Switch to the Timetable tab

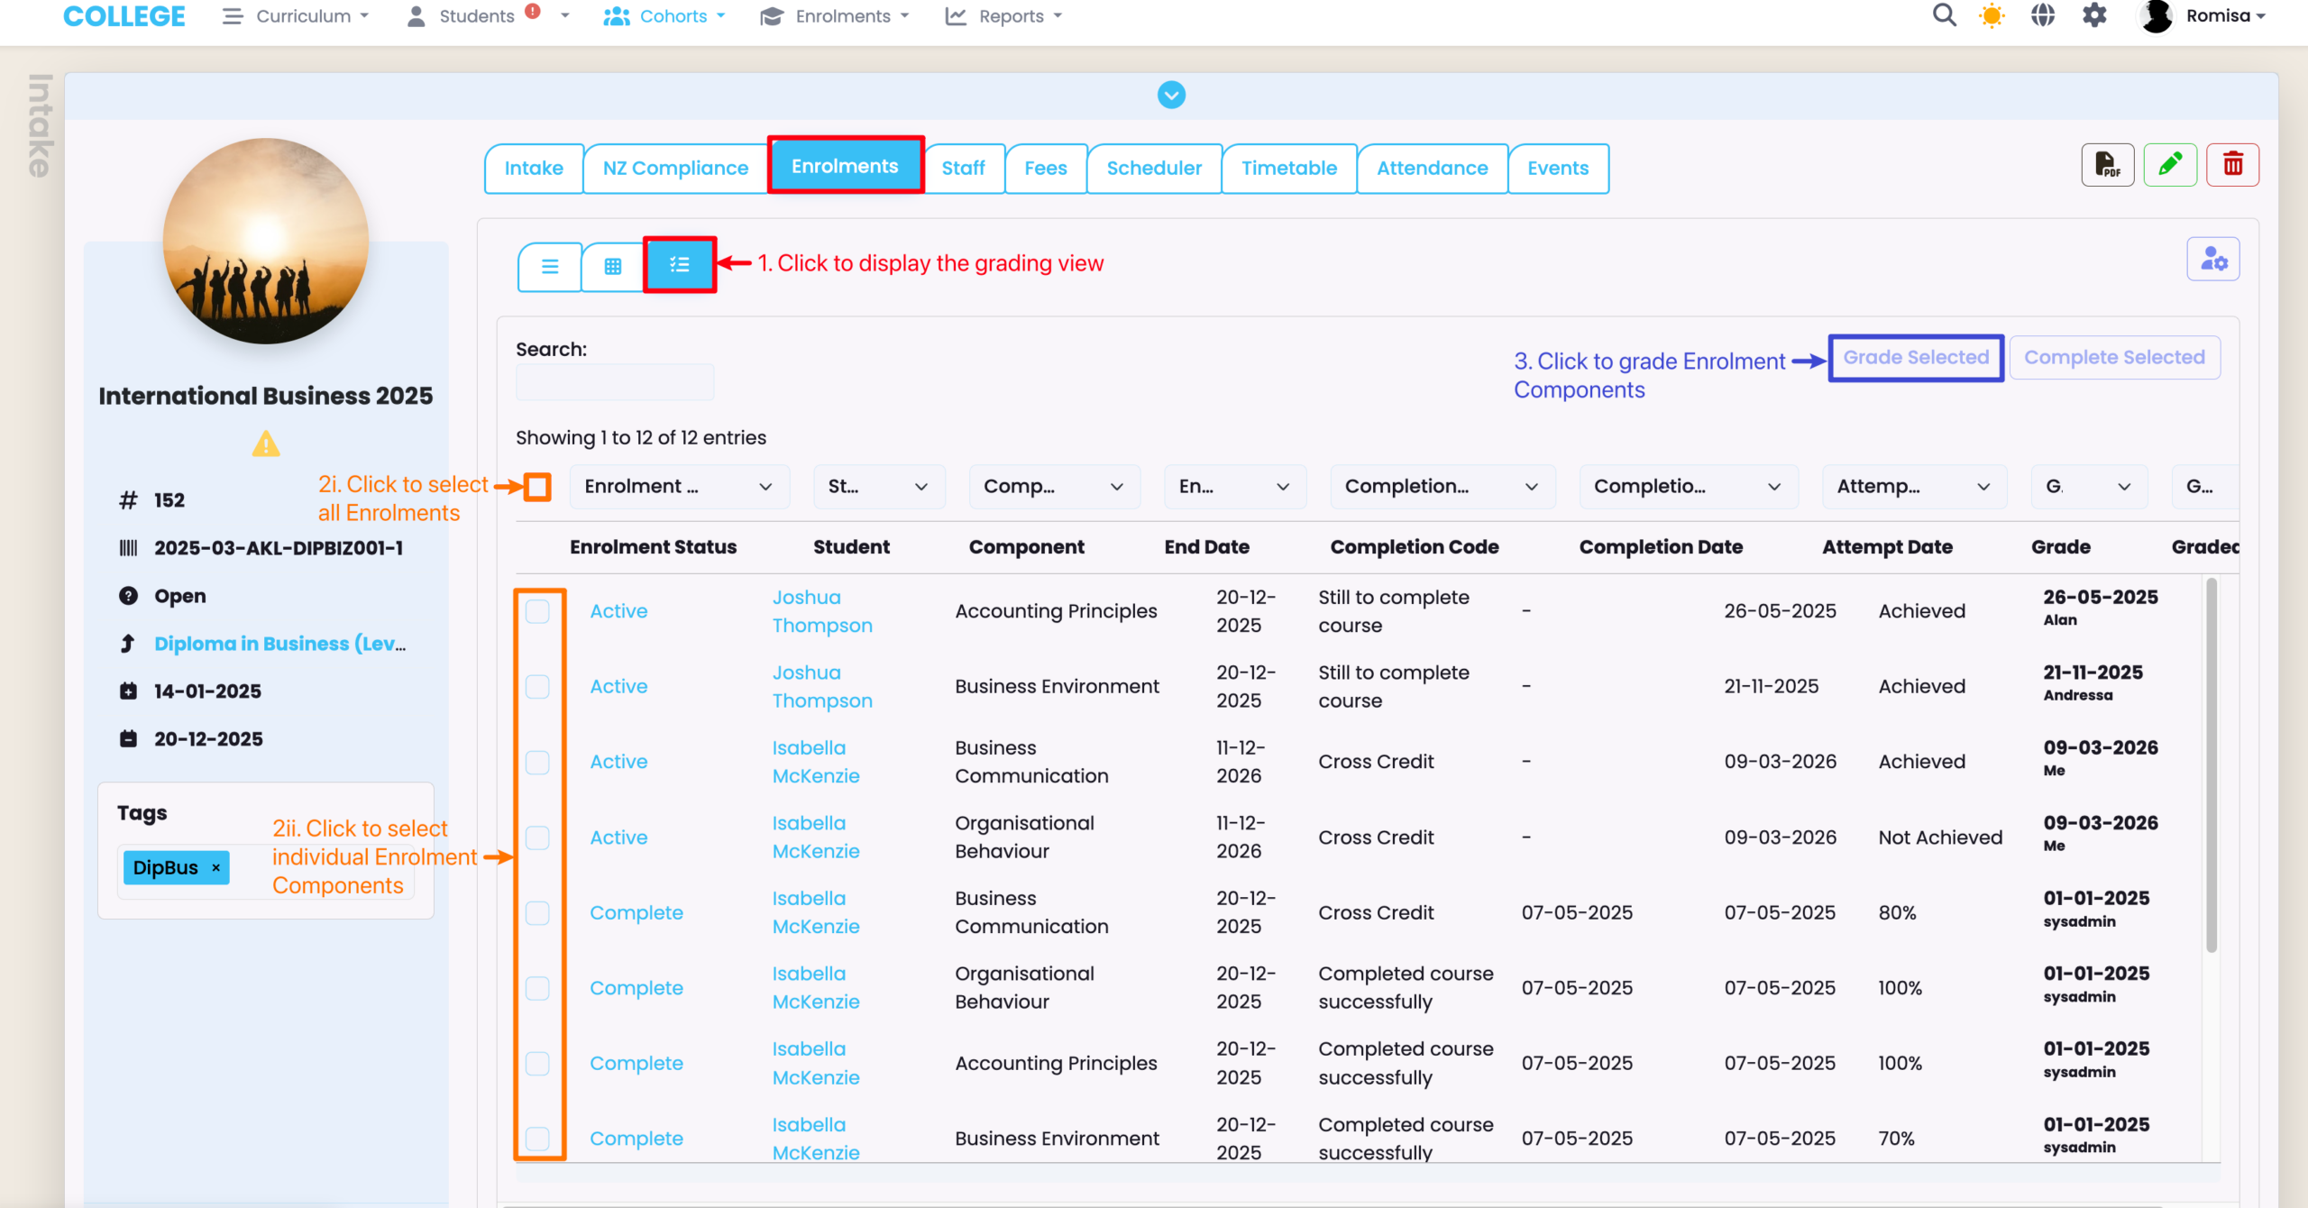click(1288, 169)
